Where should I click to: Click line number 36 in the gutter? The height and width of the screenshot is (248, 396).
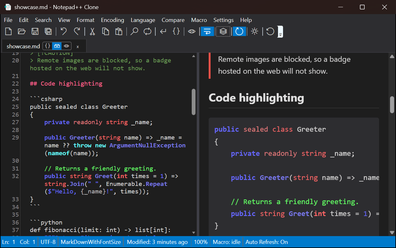(x=15, y=223)
